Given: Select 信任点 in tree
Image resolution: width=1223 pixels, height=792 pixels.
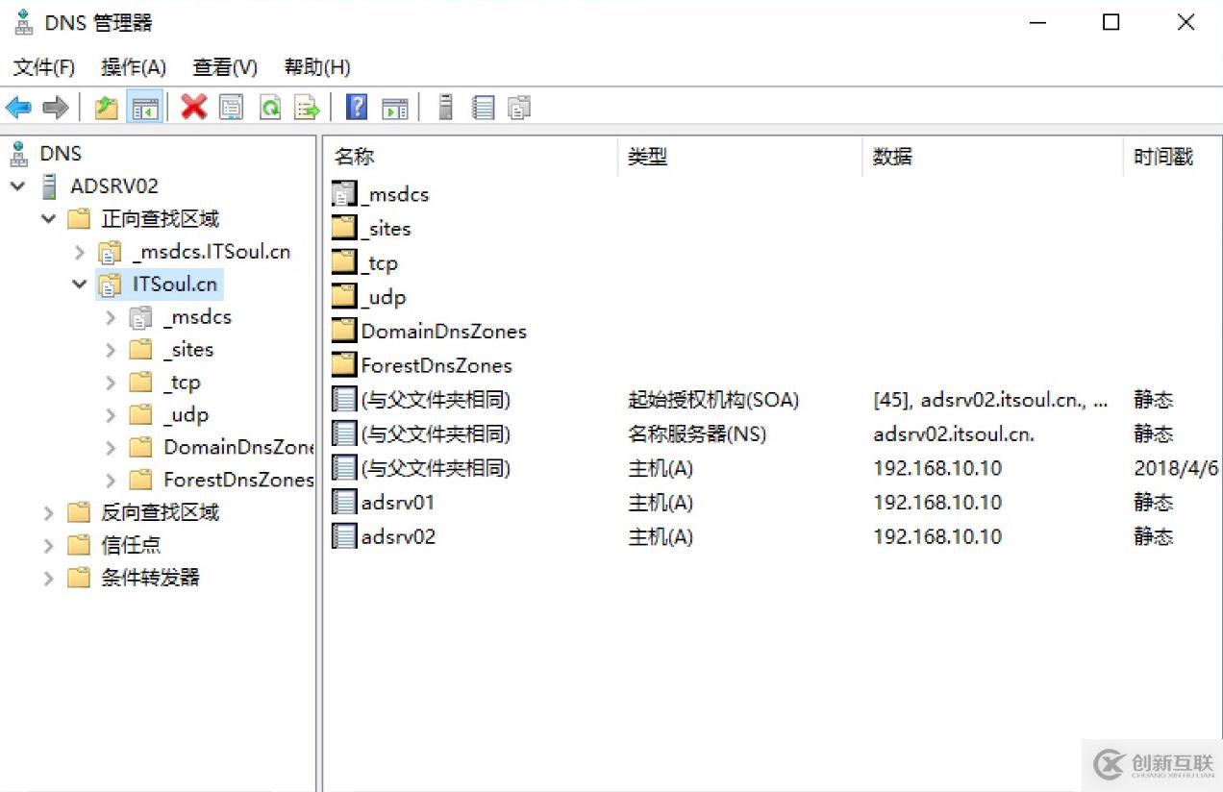Looking at the screenshot, I should coord(131,546).
